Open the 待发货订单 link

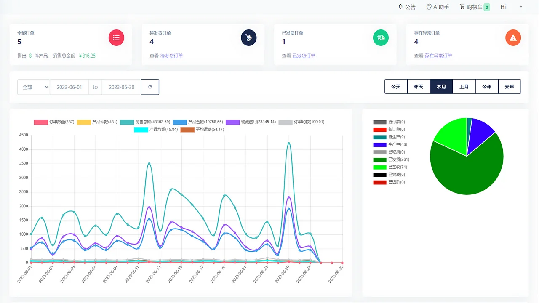pos(171,56)
